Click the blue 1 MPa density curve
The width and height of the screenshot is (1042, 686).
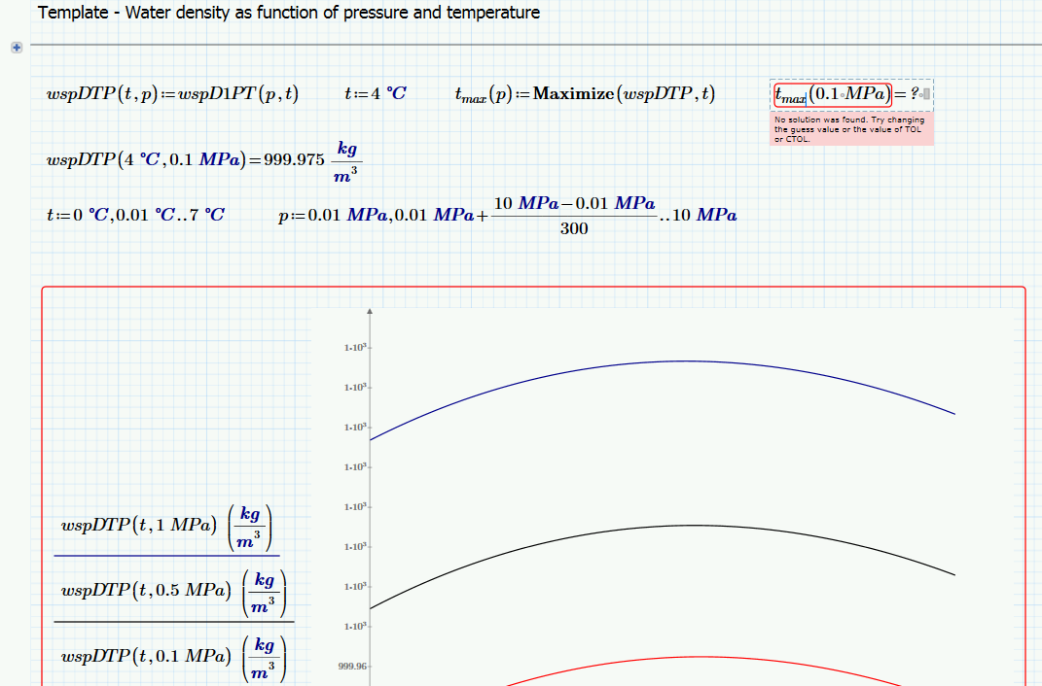click(687, 360)
